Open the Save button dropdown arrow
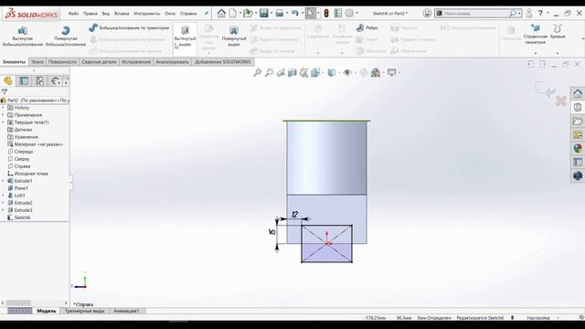The width and height of the screenshot is (585, 329). pos(271,14)
